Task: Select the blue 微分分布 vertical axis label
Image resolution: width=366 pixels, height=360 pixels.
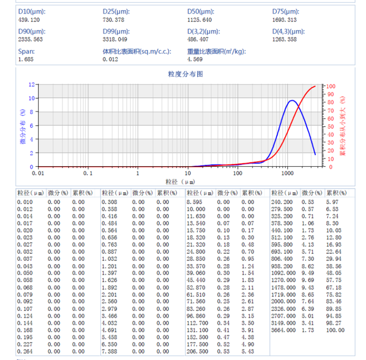Action: pyautogui.click(x=22, y=127)
